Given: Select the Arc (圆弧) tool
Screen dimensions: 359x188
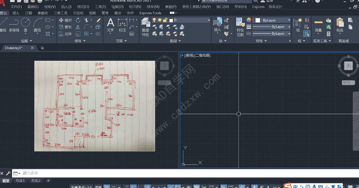Looking at the screenshot, I should click(x=37, y=25).
